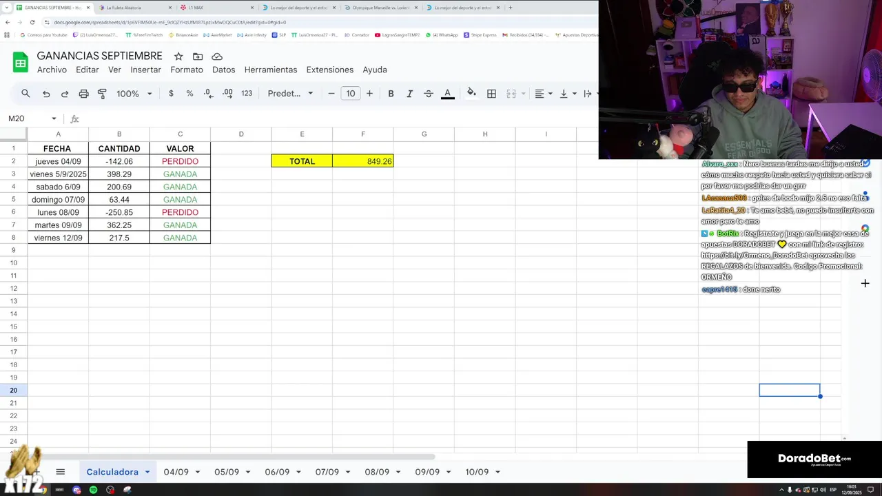Screen dimensions: 882x496
Task: Undo the last action
Action: pos(46,94)
